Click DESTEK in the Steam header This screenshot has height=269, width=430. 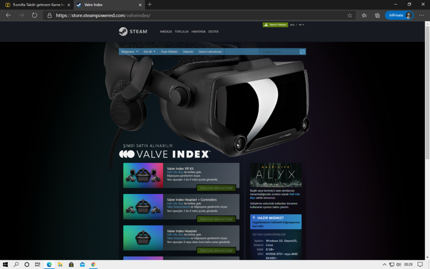point(214,32)
